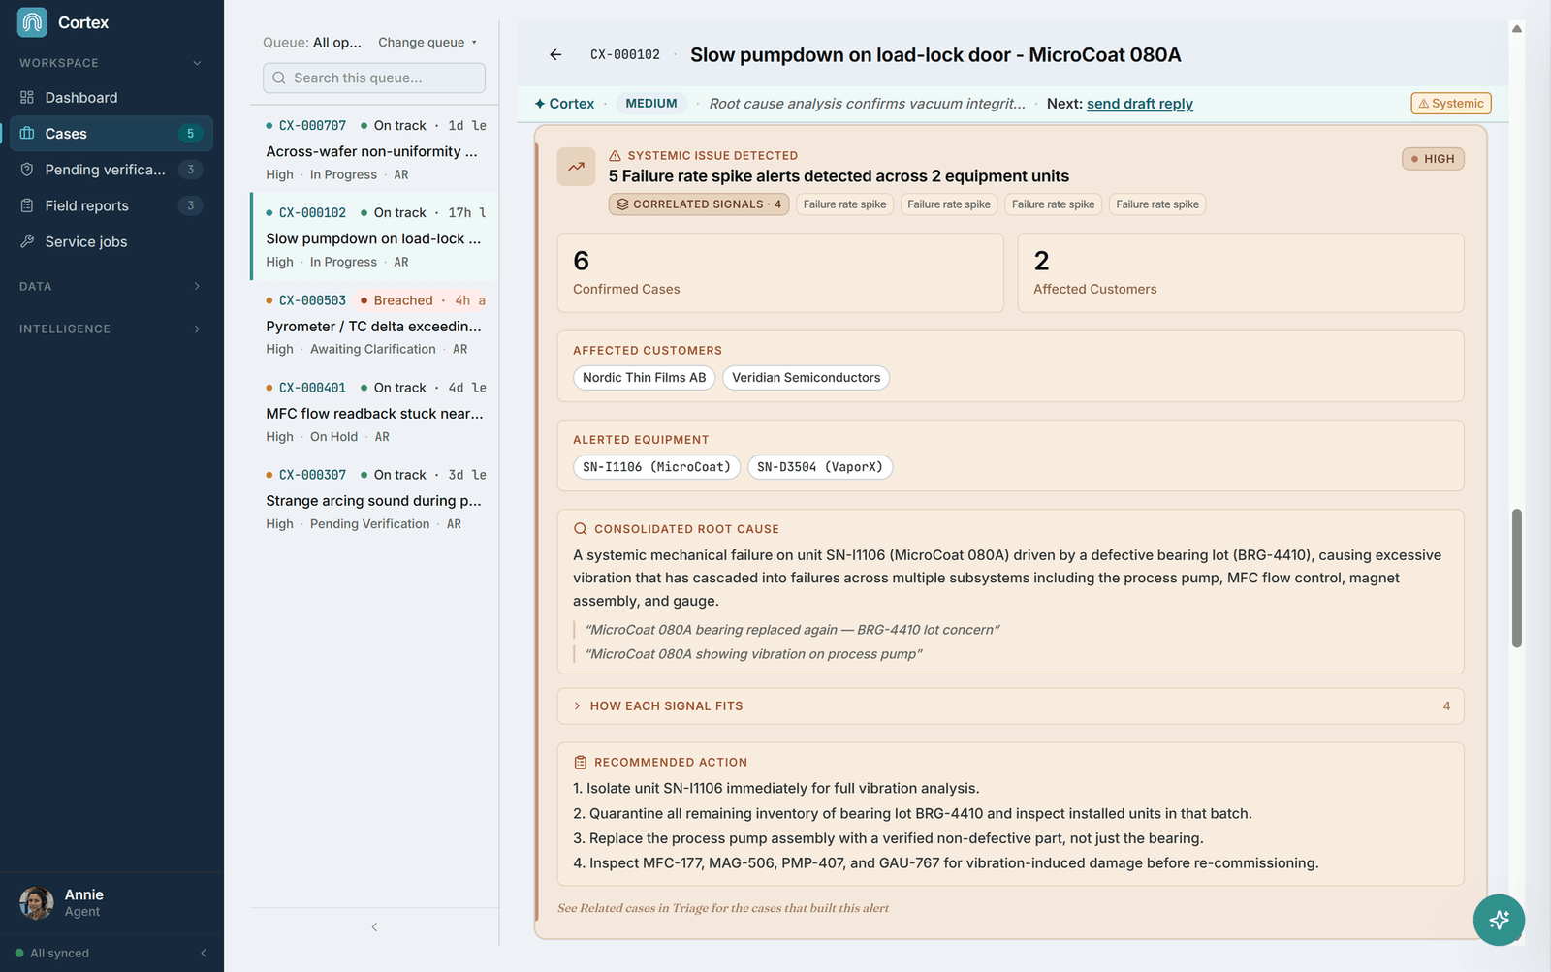Screen dimensions: 1551x972
Task: Open Service jobs section
Action: click(111, 241)
